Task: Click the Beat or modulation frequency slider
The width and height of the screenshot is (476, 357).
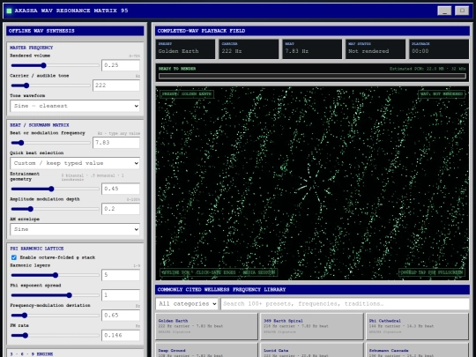Action: 51,143
